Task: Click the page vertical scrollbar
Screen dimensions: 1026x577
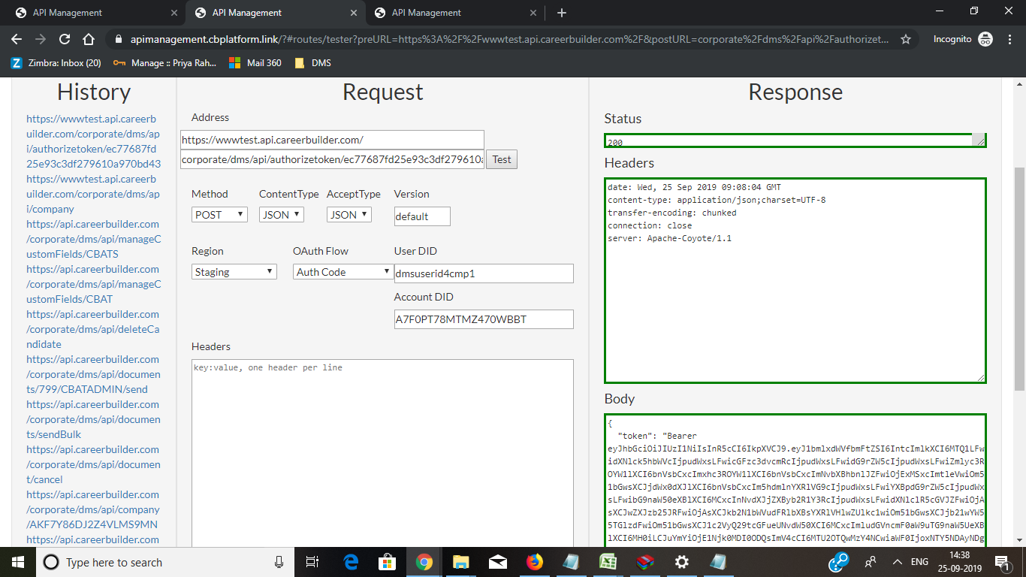Action: click(1019, 278)
